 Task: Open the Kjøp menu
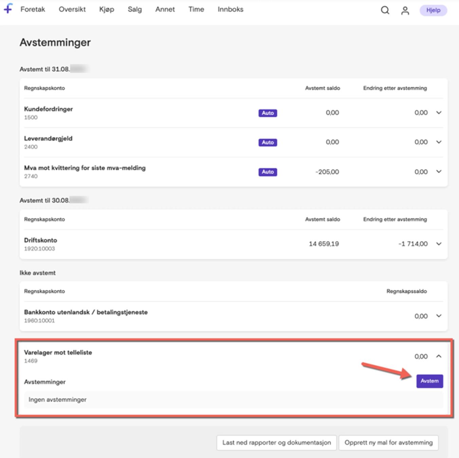point(107,10)
